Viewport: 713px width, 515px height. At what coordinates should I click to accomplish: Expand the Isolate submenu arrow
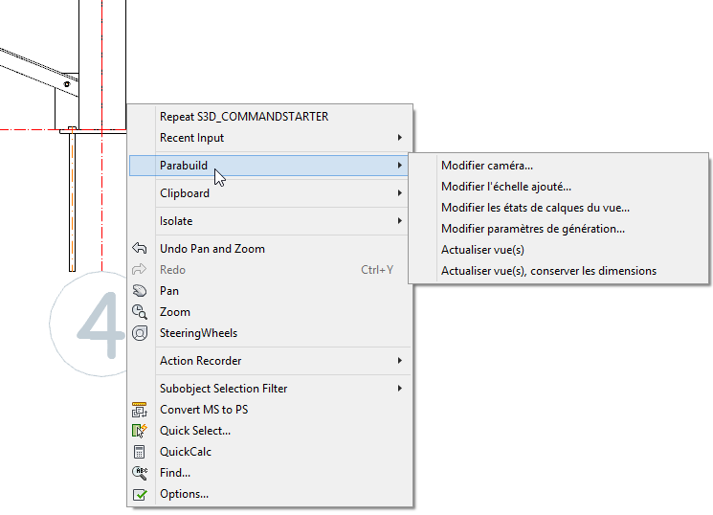click(400, 221)
